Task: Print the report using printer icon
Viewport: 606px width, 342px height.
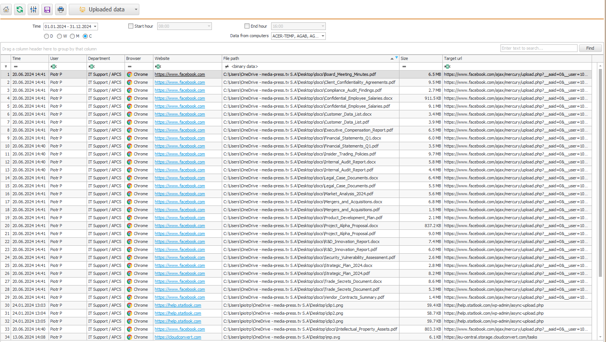Action: [61, 9]
